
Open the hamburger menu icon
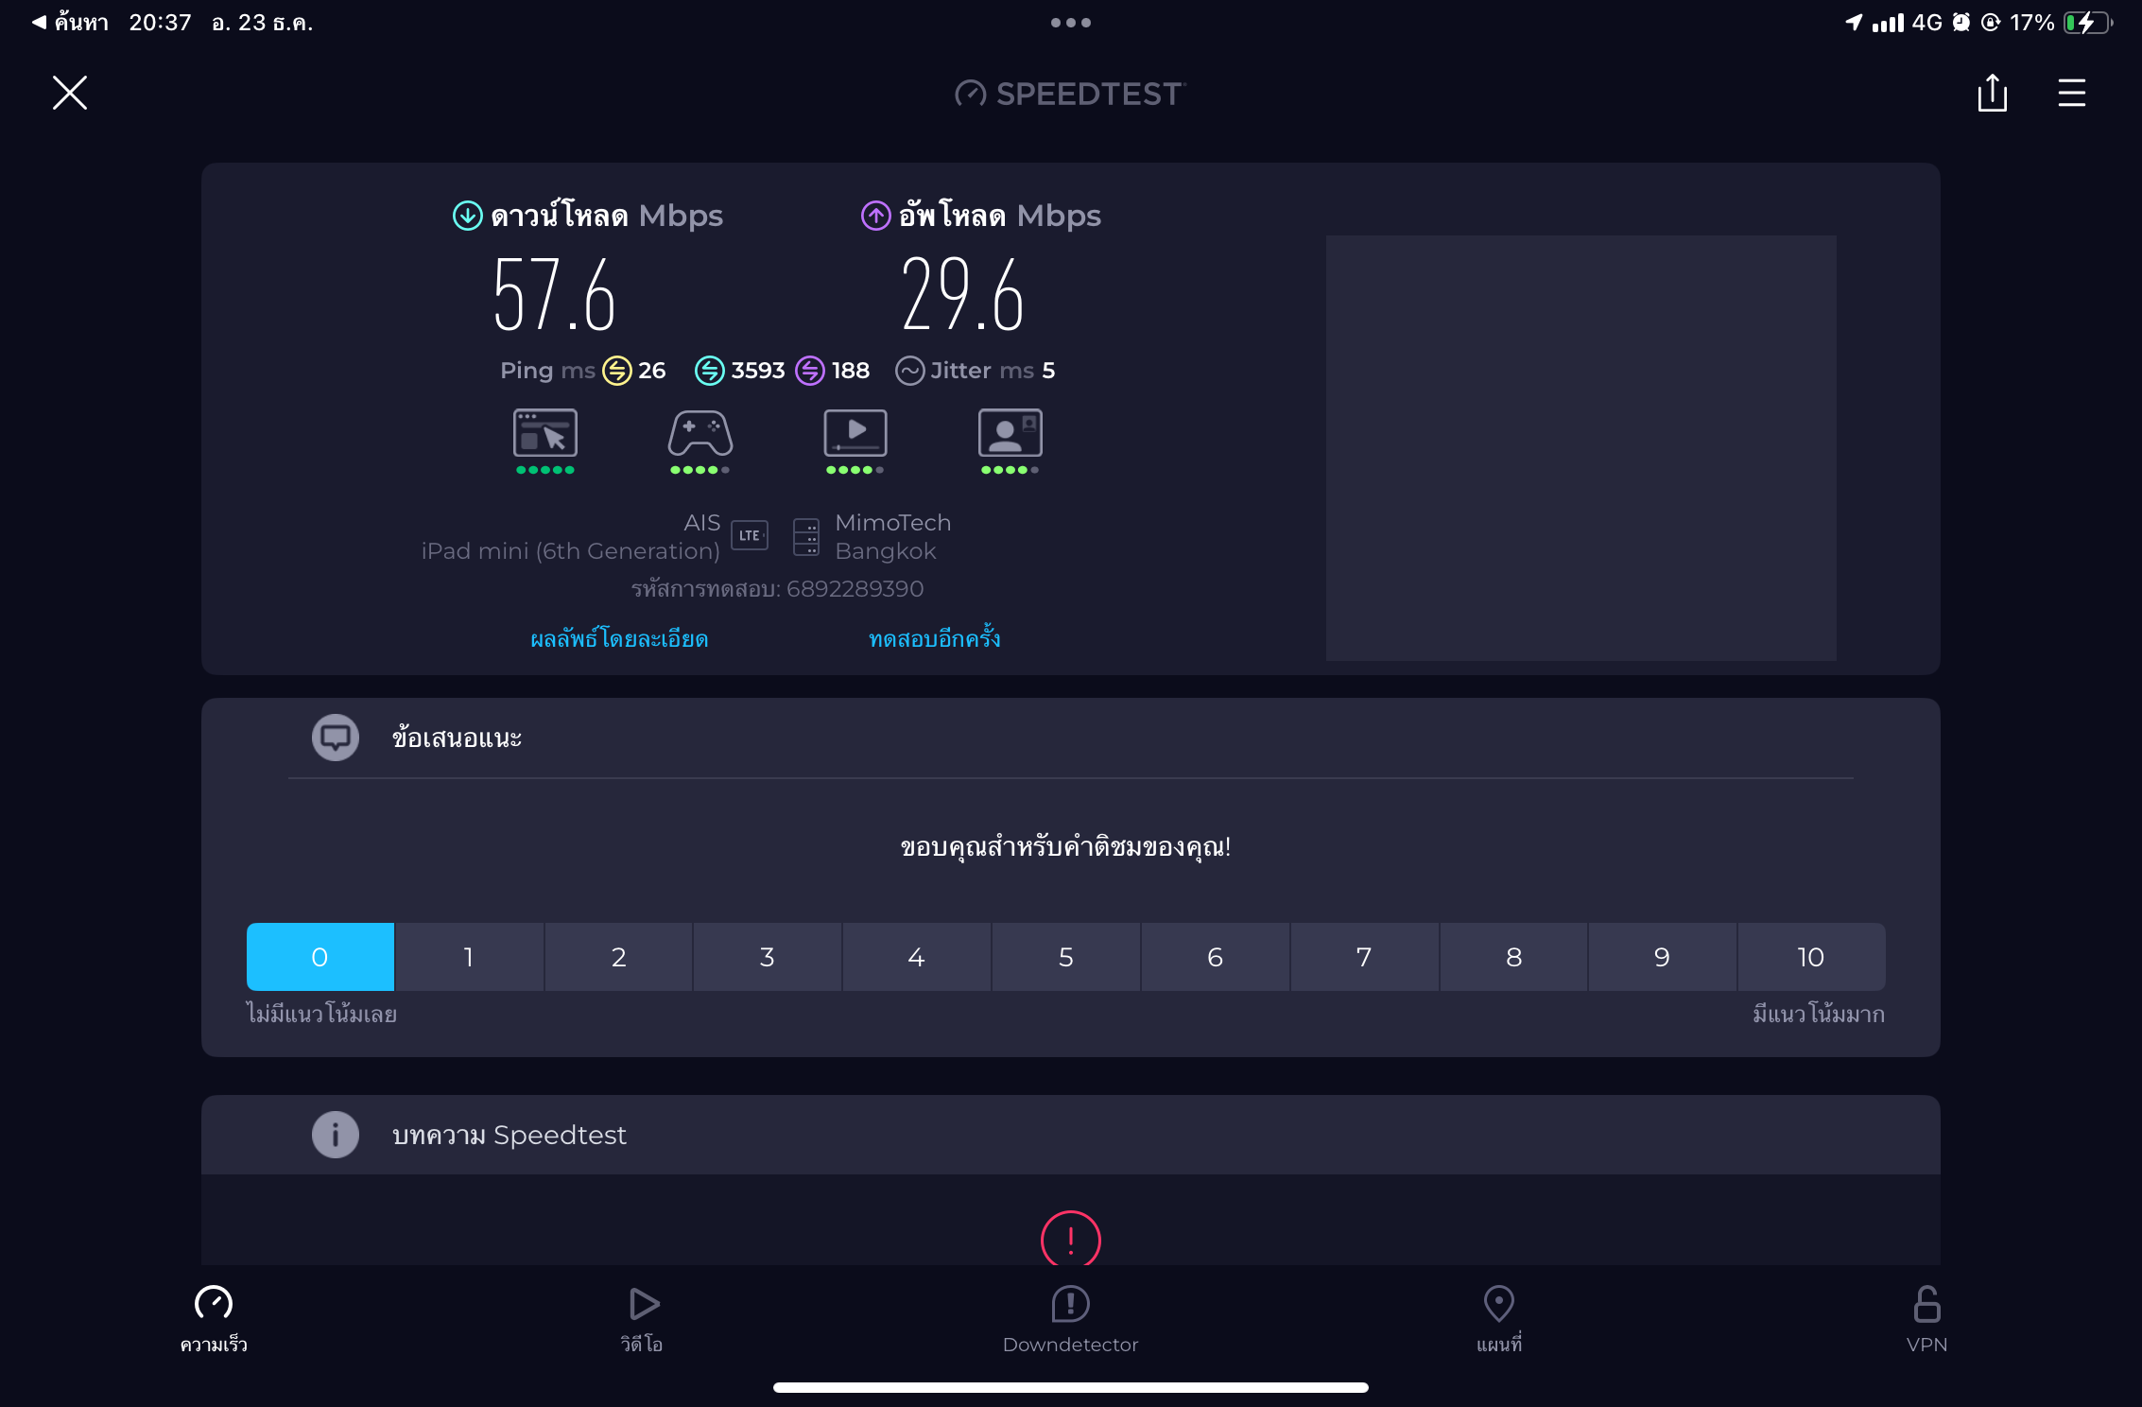[2071, 93]
